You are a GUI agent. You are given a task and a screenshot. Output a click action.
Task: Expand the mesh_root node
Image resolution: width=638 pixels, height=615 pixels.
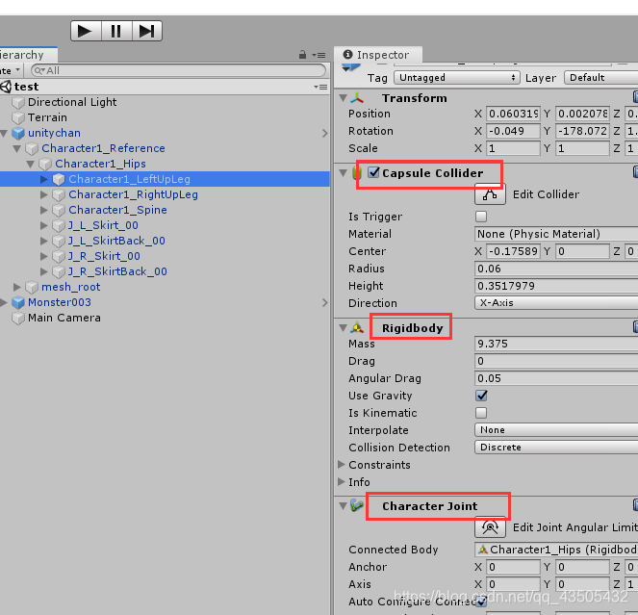tap(16, 287)
